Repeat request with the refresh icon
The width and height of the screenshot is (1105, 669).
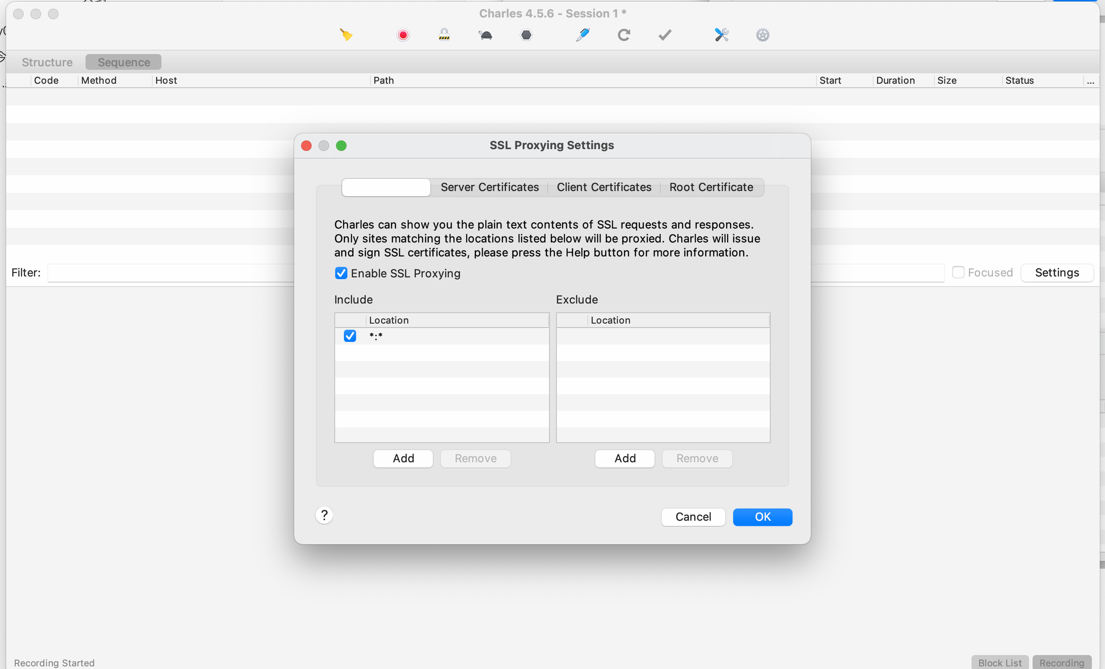click(x=624, y=34)
